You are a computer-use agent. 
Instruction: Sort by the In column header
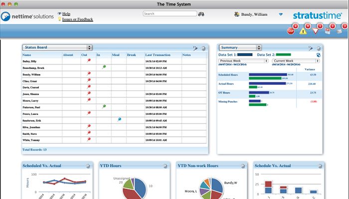coord(98,55)
